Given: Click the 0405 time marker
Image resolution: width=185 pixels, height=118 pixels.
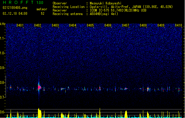Looking at the screenshot, I should pyautogui.click(x=90, y=25).
